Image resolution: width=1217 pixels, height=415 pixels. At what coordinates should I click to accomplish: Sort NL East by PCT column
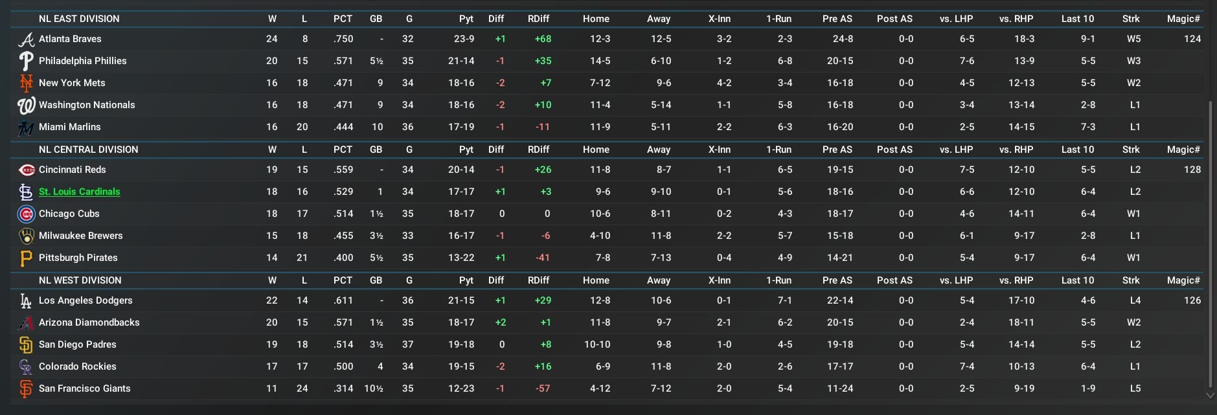click(x=343, y=19)
